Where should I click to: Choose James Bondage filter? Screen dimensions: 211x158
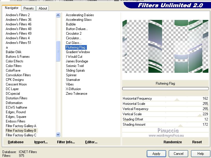click(x=77, y=61)
